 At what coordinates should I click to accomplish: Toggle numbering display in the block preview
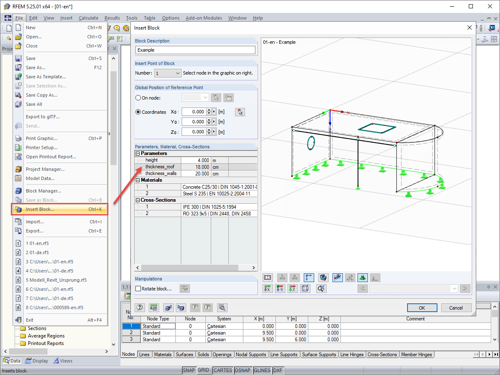(x=267, y=277)
